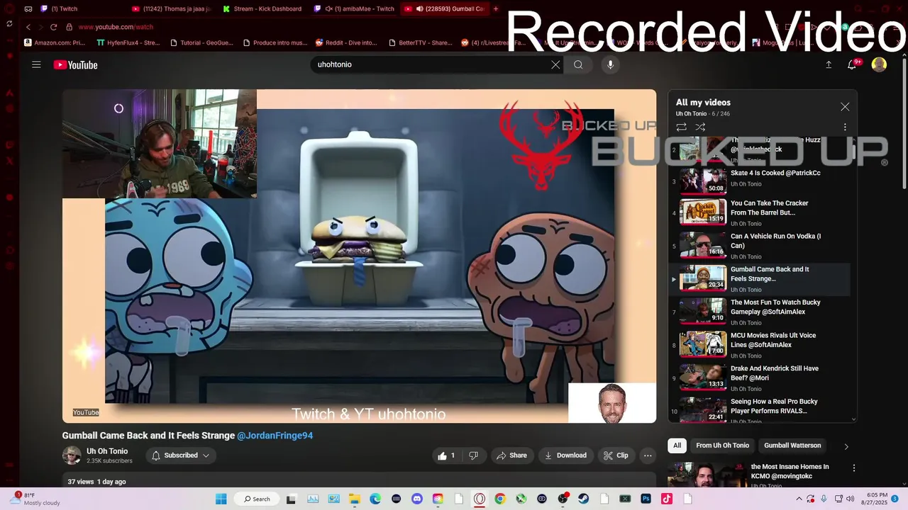Viewport: 908px width, 510px height.
Task: Open Google Chrome from taskbar
Action: point(500,499)
